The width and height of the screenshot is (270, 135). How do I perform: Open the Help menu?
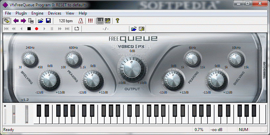coord(83,13)
